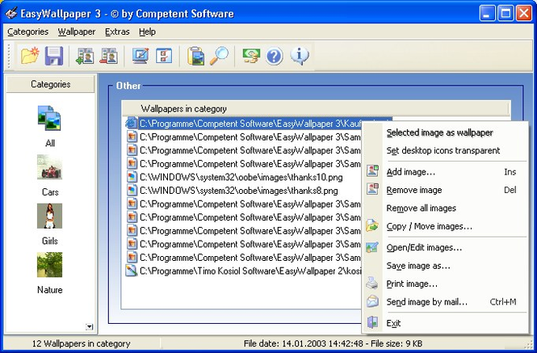Image resolution: width=537 pixels, height=353 pixels.
Task: Click the file icon of the Timo Kosiol Software row
Action: tap(132, 271)
